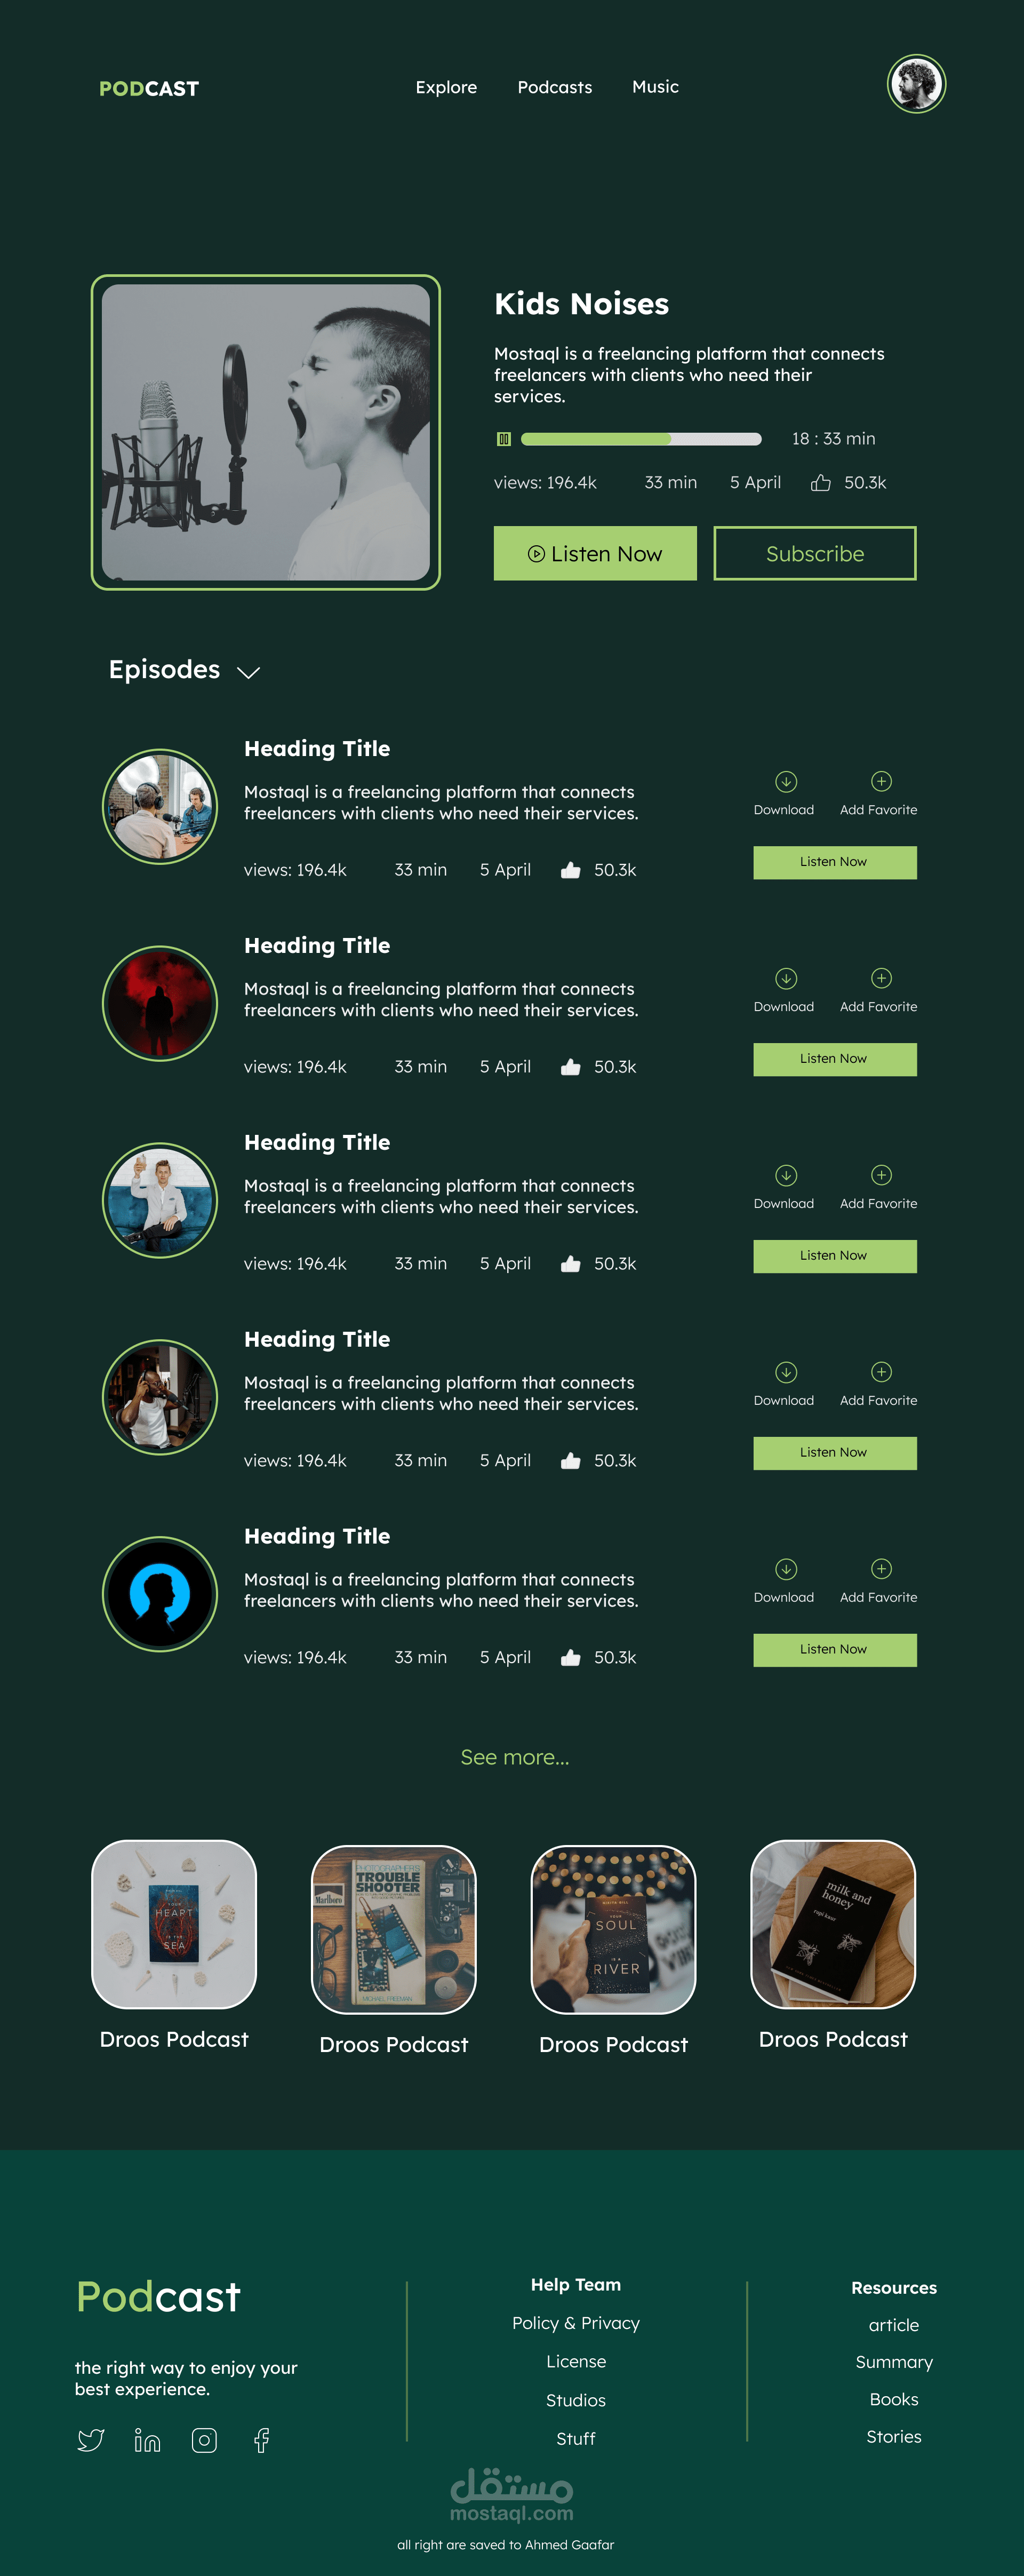Open the Facebook icon in footer

pyautogui.click(x=262, y=2440)
